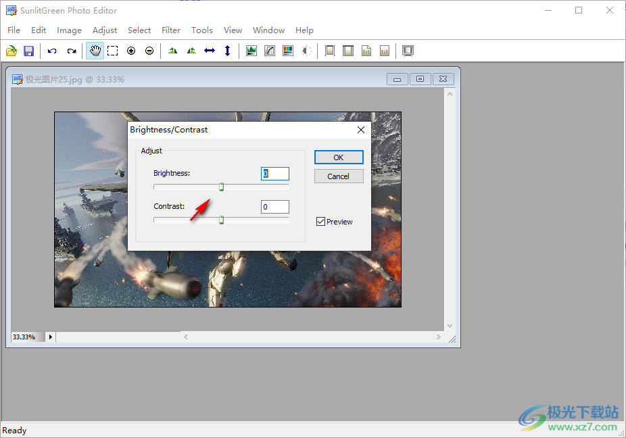Open the Select menu
This screenshot has width=626, height=438.
139,30
